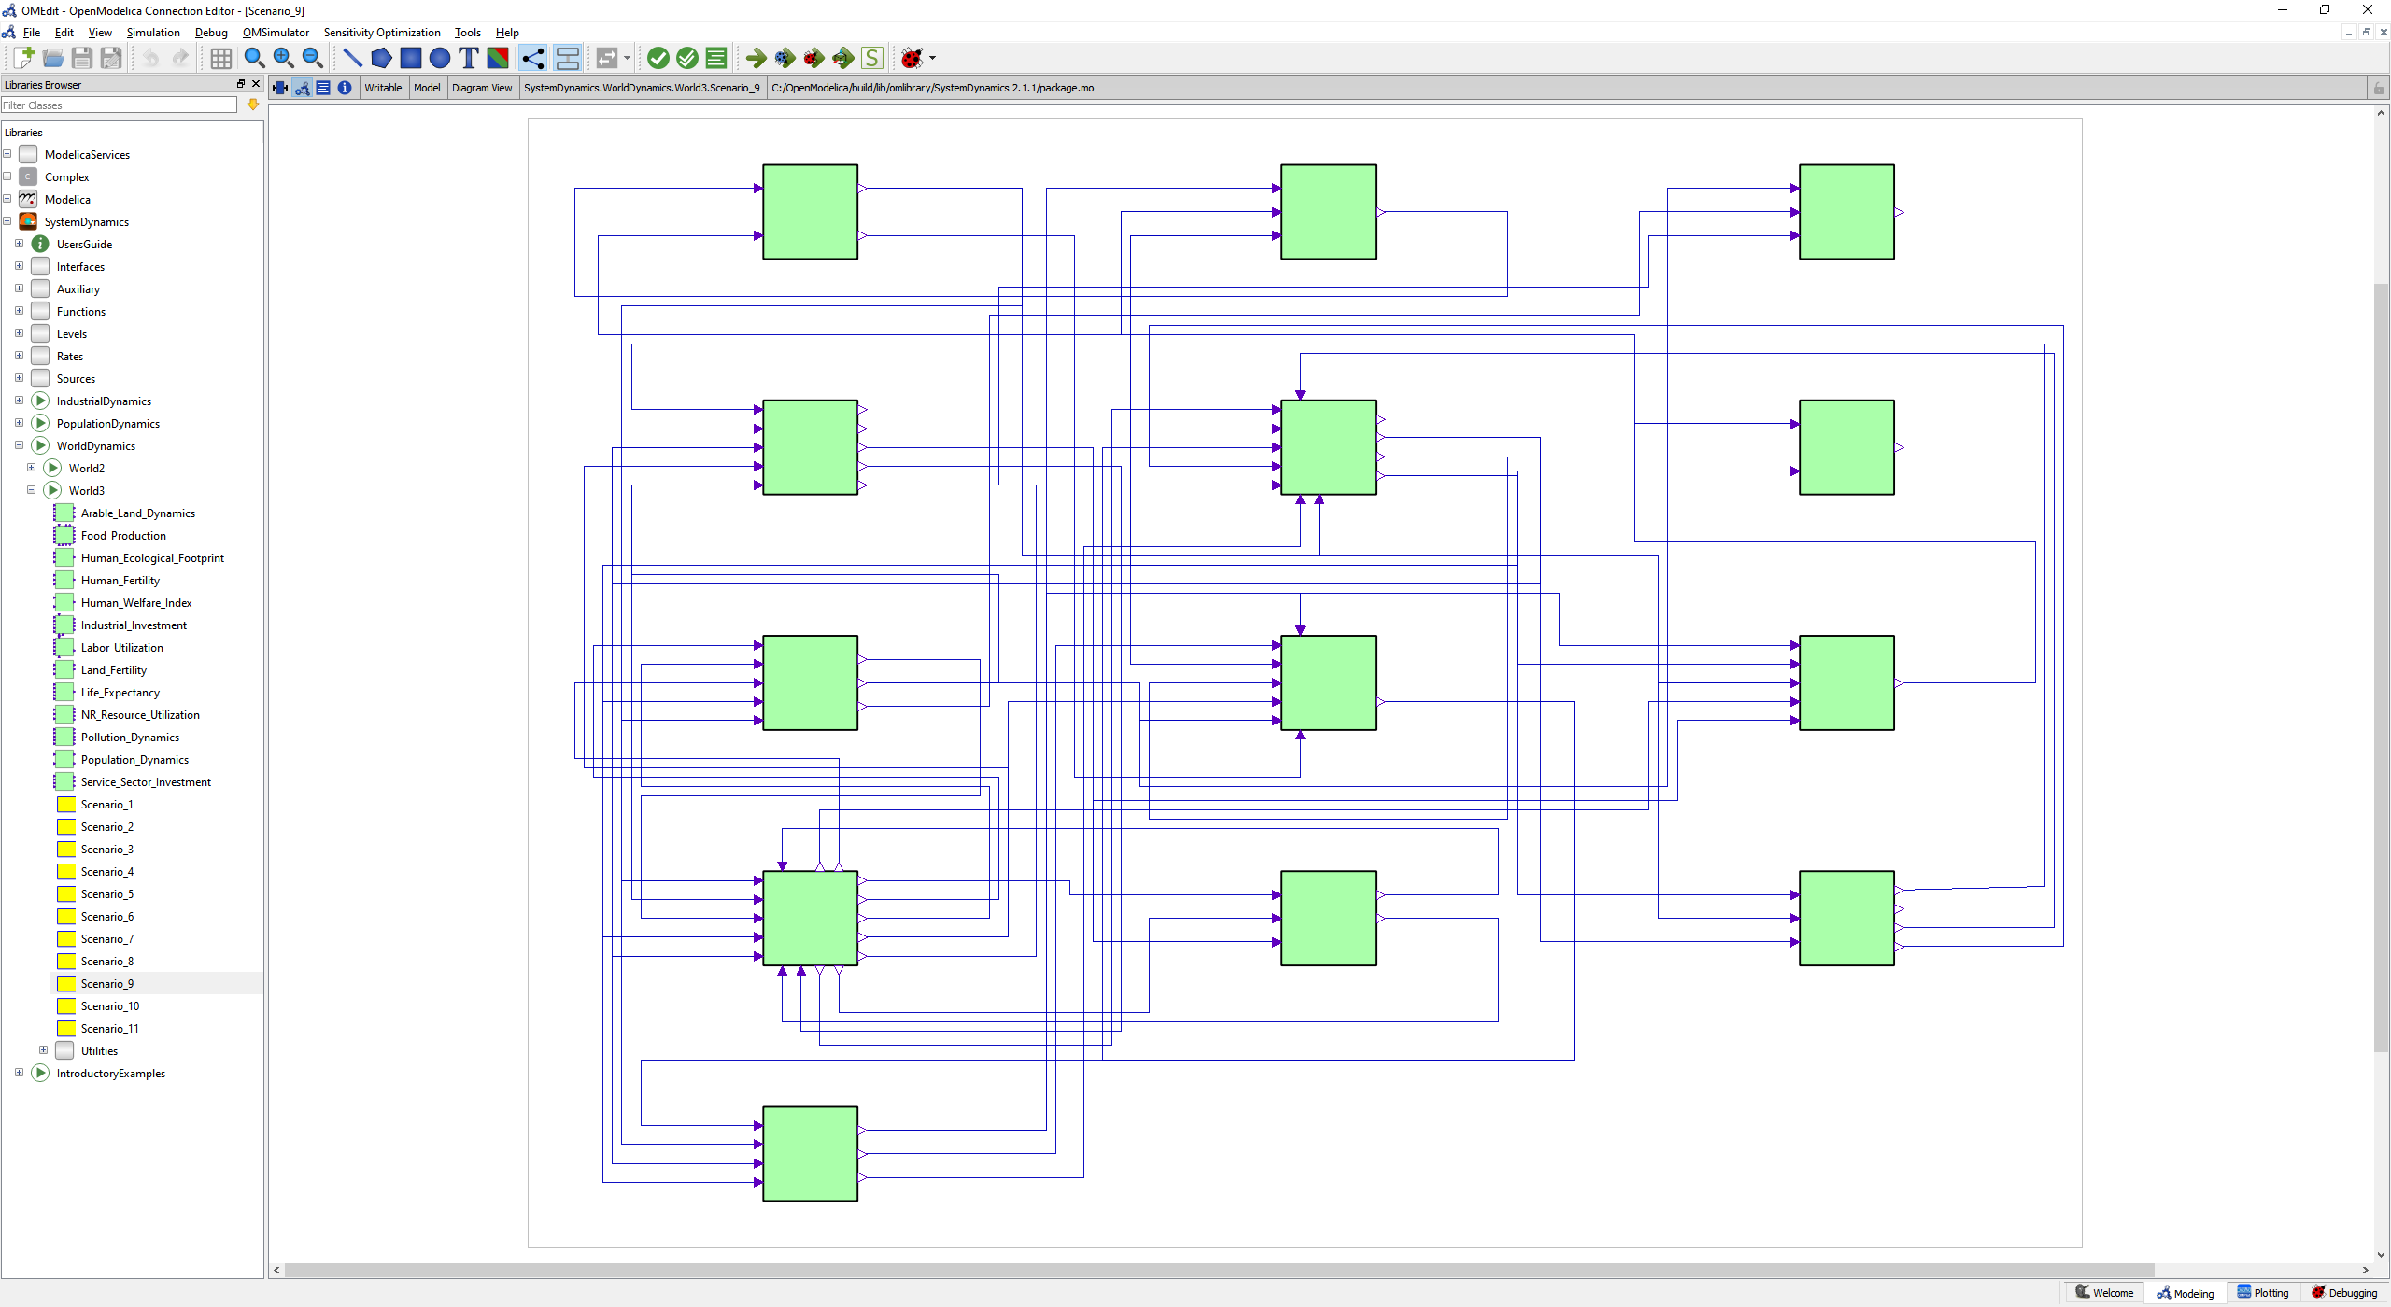Expand the IntroductoryExamples package
The image size is (2391, 1307).
[19, 1073]
